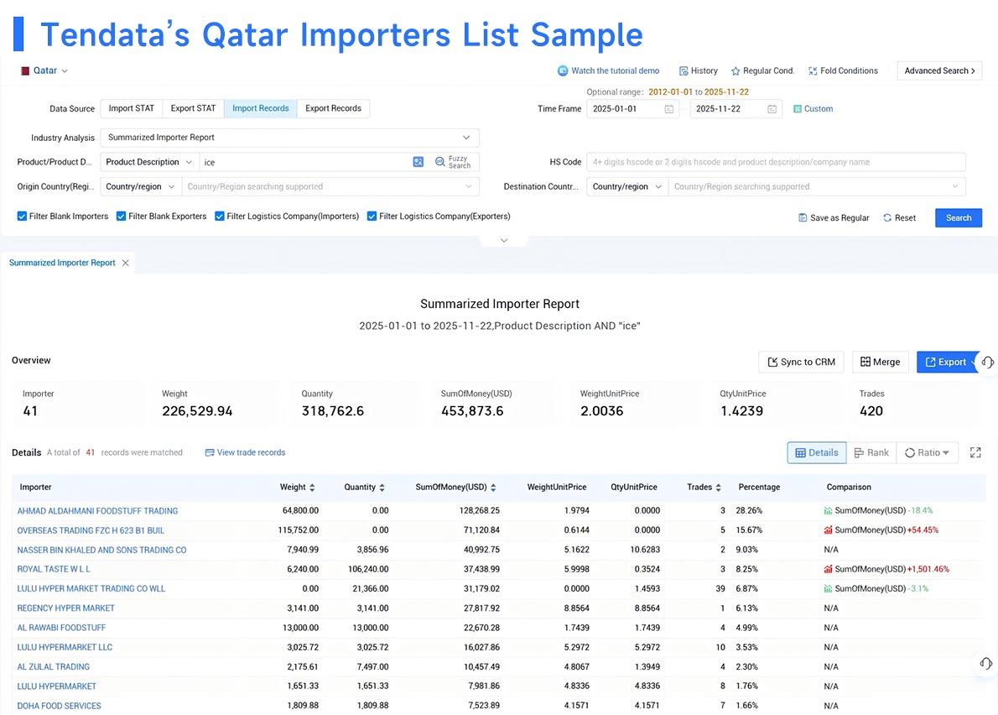
Task: Click comparison chart icon for OVERSEAS TRADING row
Action: tap(828, 530)
